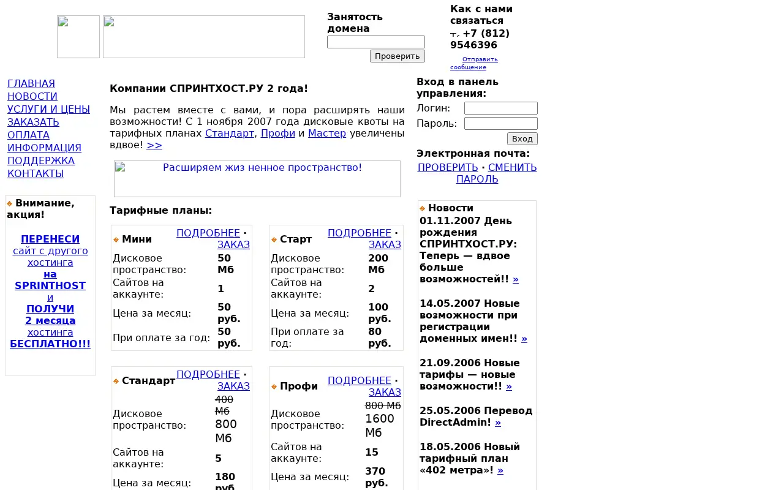Open the ГЛАВНАЯ menu item

(31, 83)
